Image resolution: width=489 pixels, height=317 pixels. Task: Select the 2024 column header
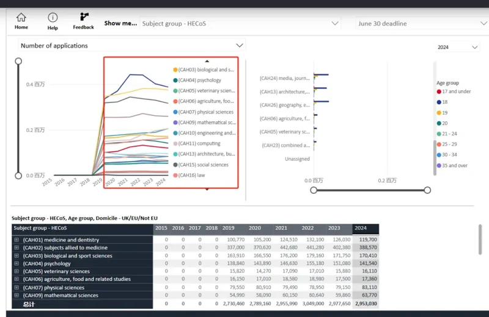click(x=366, y=228)
